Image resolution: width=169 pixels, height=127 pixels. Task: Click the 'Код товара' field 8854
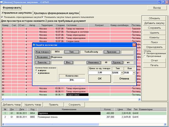coord(57,52)
